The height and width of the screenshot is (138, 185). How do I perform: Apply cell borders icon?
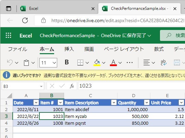click(x=80, y=62)
